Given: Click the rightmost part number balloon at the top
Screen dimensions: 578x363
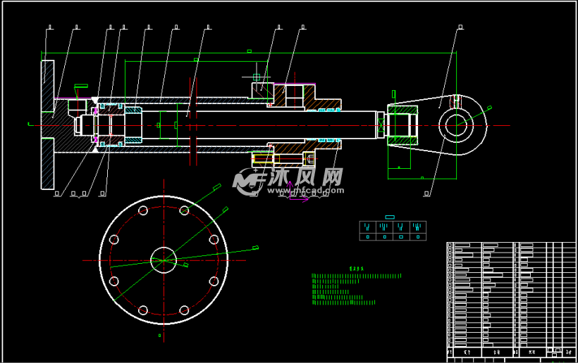Looking at the screenshot, I should [460, 28].
